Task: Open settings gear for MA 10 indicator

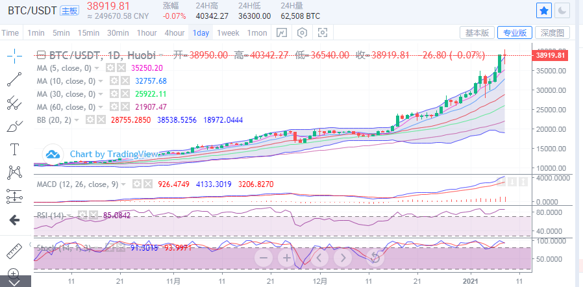Action: tap(114, 81)
